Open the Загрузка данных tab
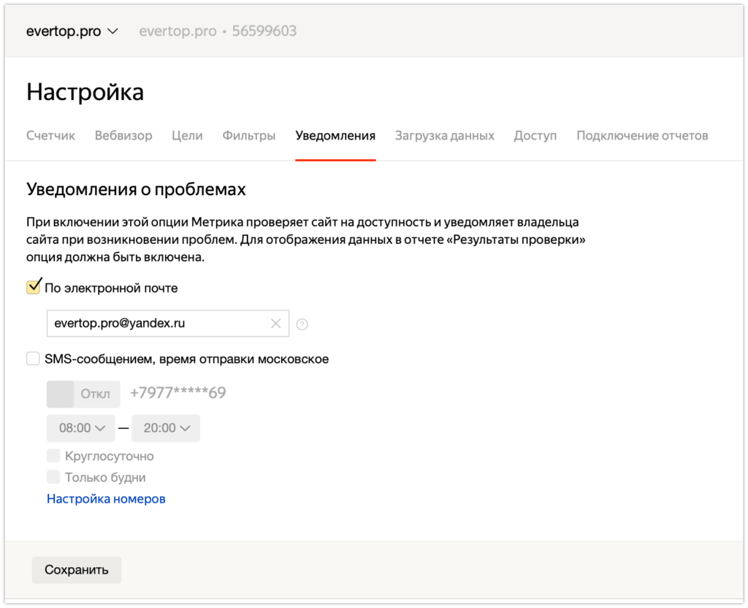The width and height of the screenshot is (748, 608). 444,136
